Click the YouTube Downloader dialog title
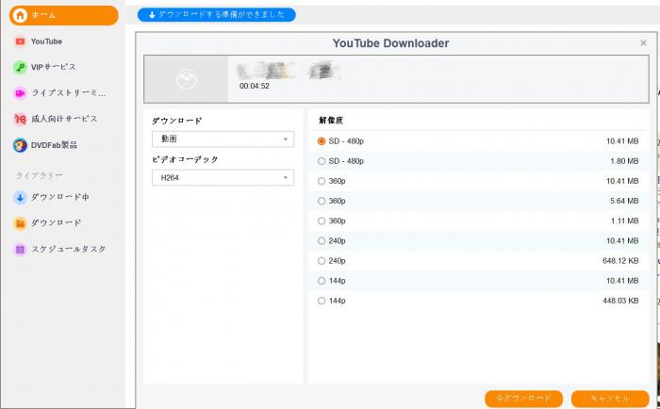This screenshot has height=409, width=660. pos(390,43)
